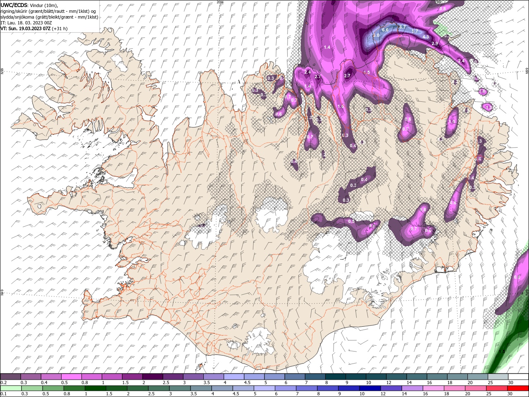Screen dimensions: 529x397
Task: Click the '6.6' precipitation value on the map
Action: [x=385, y=30]
